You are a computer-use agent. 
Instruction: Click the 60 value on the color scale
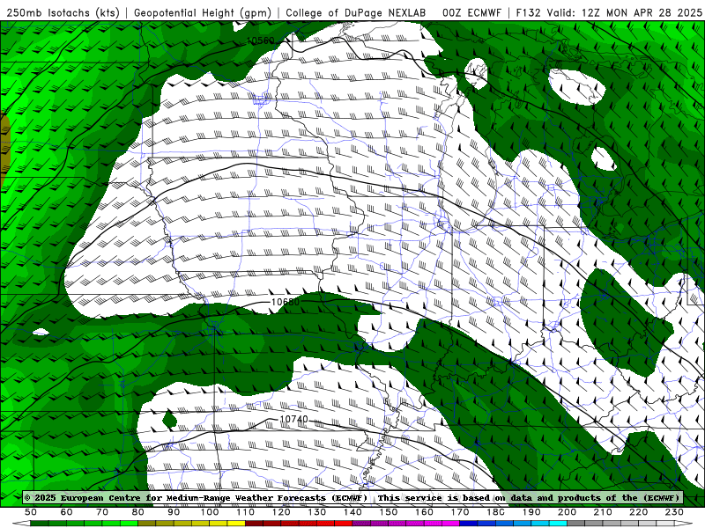pyautogui.click(x=66, y=512)
